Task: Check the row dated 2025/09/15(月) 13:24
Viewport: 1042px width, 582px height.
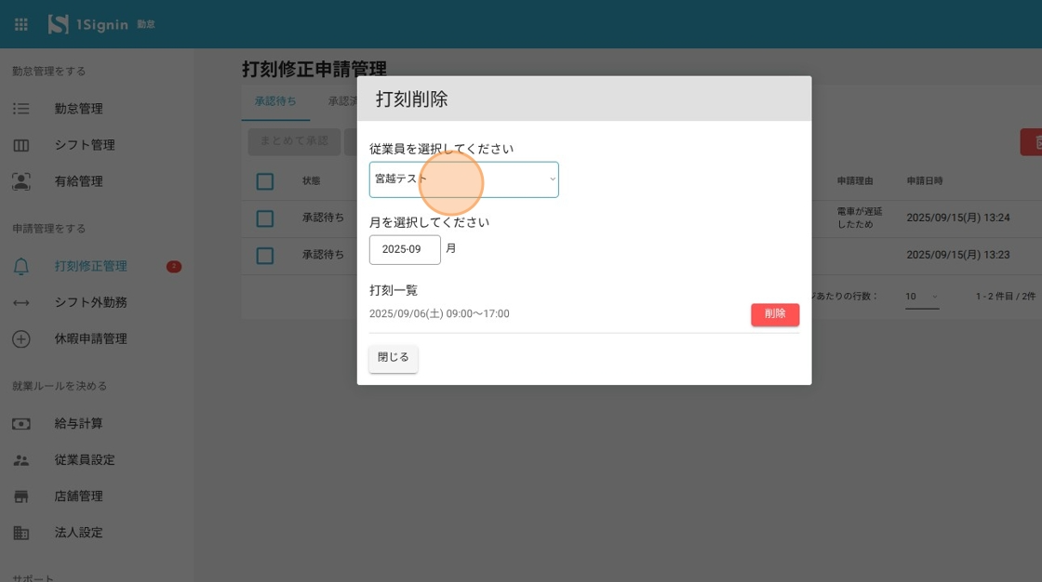Action: pos(265,218)
